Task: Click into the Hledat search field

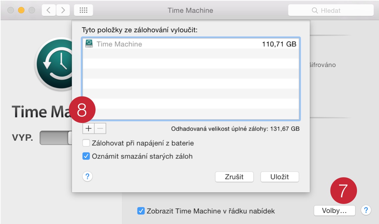Action: (x=331, y=10)
